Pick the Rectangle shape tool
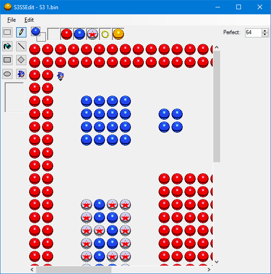 [x=7, y=60]
